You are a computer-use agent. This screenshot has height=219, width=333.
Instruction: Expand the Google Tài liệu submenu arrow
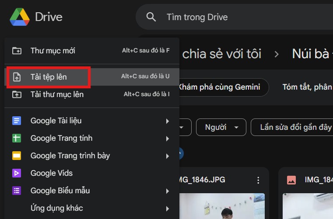[x=168, y=121]
